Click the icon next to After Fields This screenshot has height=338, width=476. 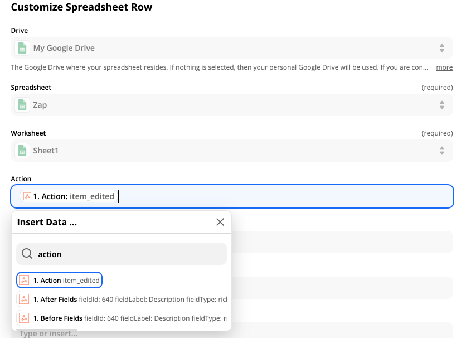[24, 299]
